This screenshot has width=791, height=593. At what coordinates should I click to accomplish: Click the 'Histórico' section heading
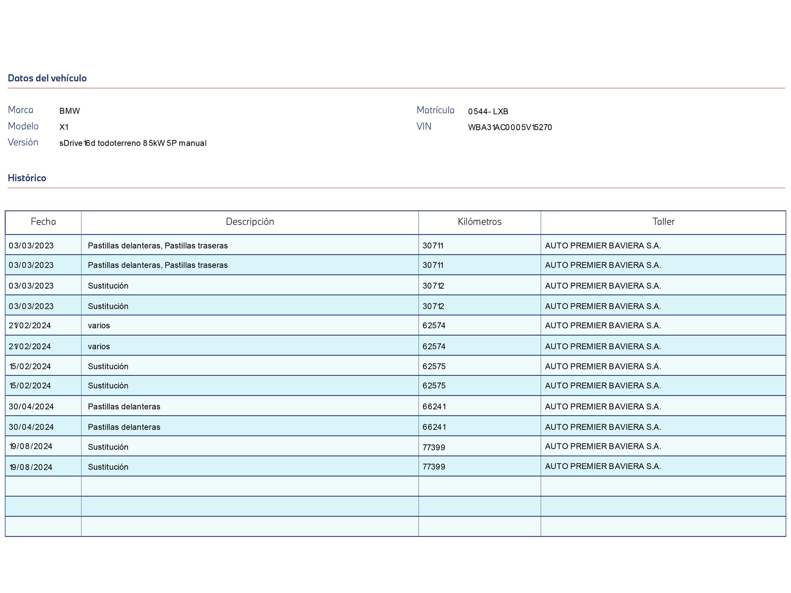click(27, 178)
